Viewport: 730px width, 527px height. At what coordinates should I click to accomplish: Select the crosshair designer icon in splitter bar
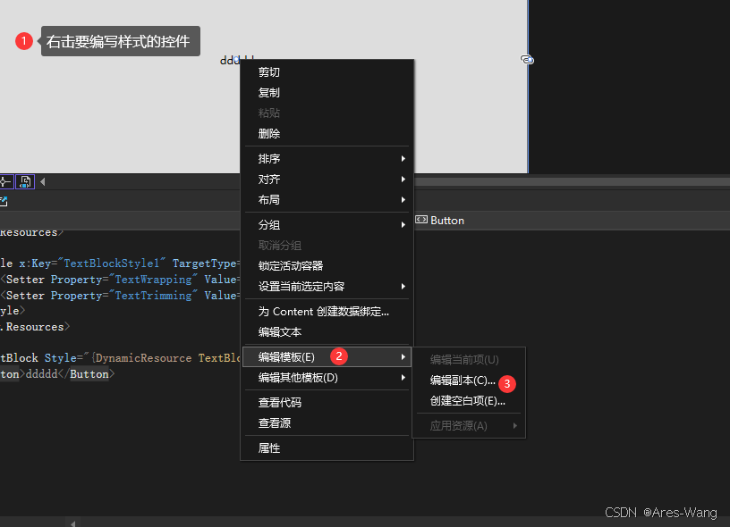coord(4,181)
